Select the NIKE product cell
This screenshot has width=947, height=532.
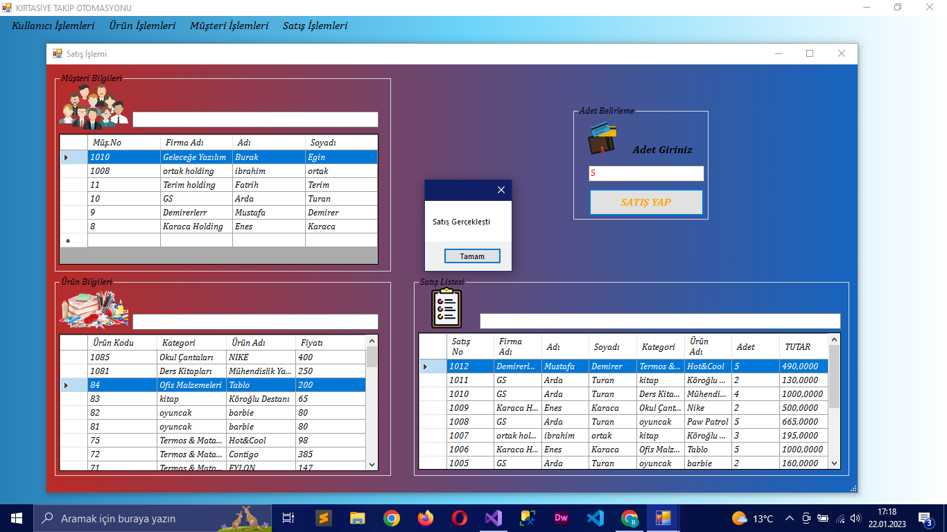click(x=261, y=357)
